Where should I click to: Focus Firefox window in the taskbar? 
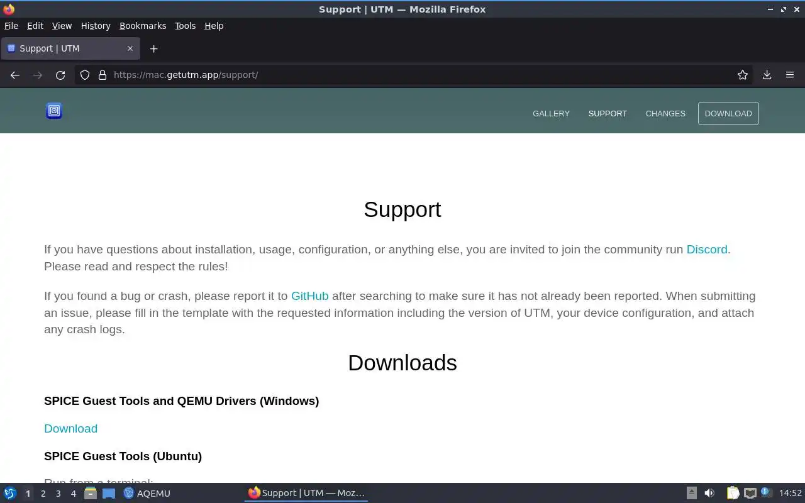(306, 493)
